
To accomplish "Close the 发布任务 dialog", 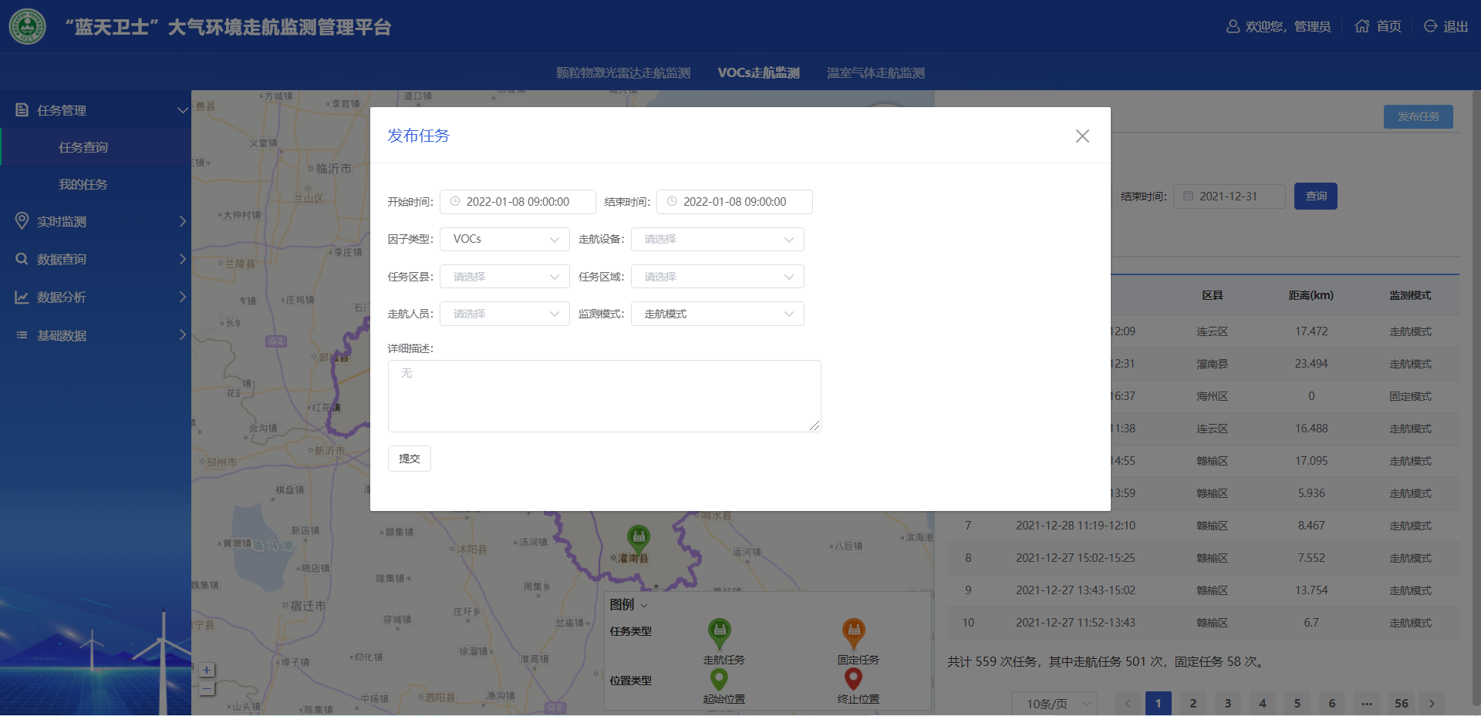I will click(1082, 136).
